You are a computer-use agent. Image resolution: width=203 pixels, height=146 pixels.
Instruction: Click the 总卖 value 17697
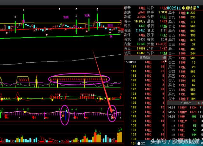click(x=141, y=49)
